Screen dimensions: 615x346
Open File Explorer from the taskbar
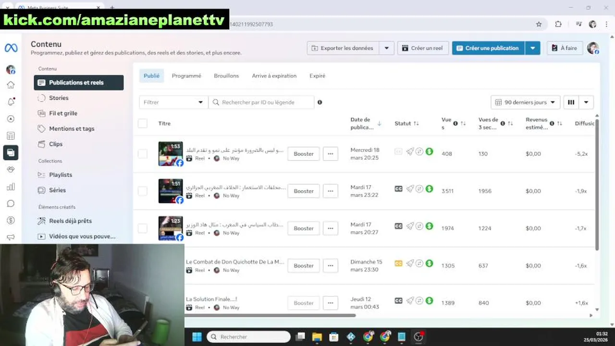click(317, 337)
